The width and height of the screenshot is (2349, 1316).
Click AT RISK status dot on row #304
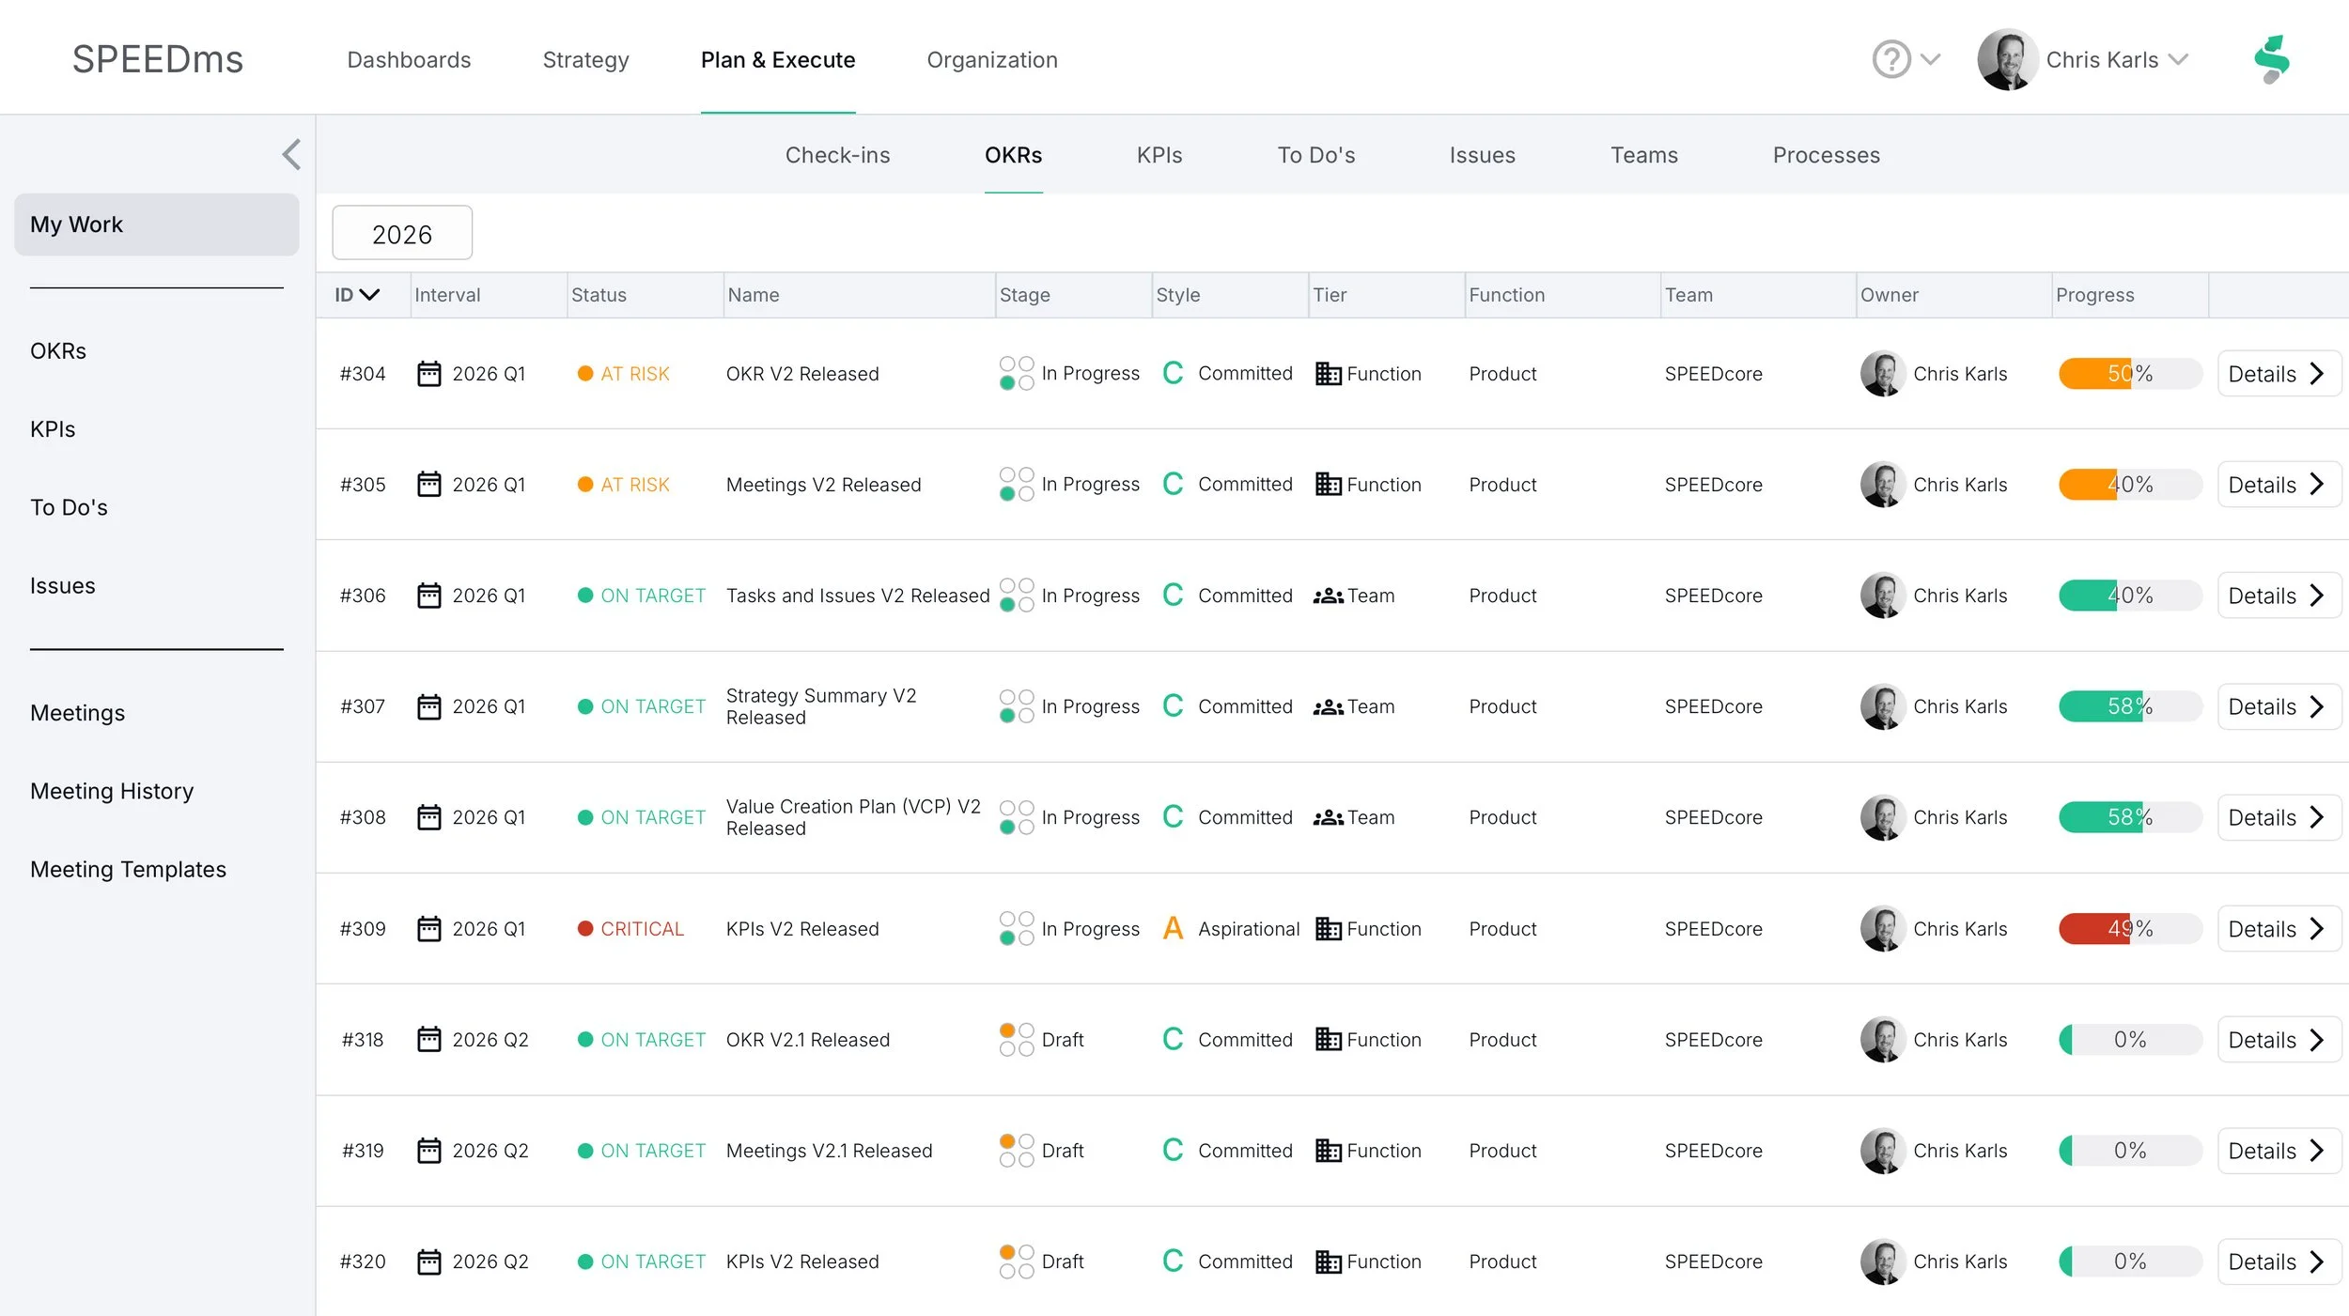click(x=584, y=374)
